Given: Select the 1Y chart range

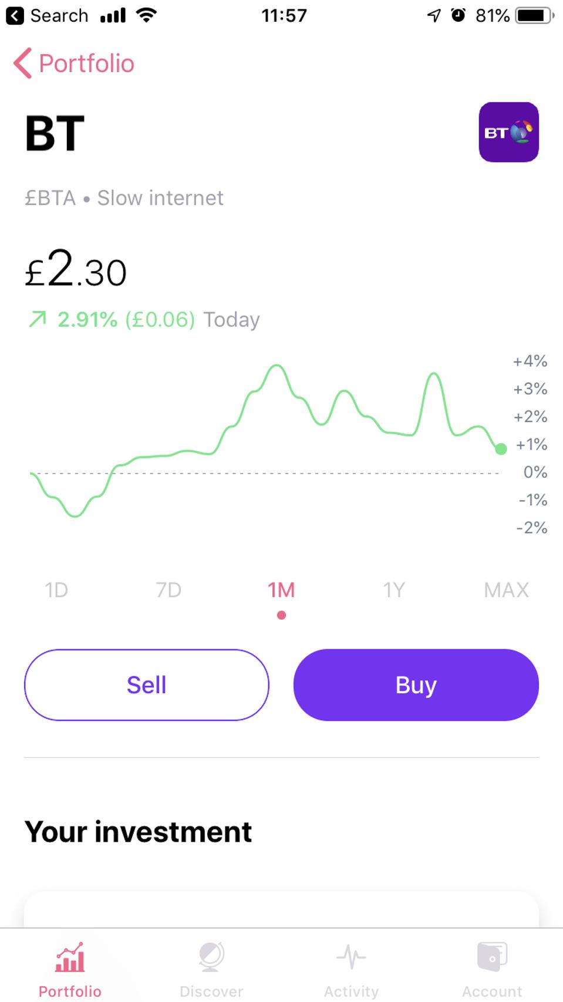Looking at the screenshot, I should tap(394, 589).
